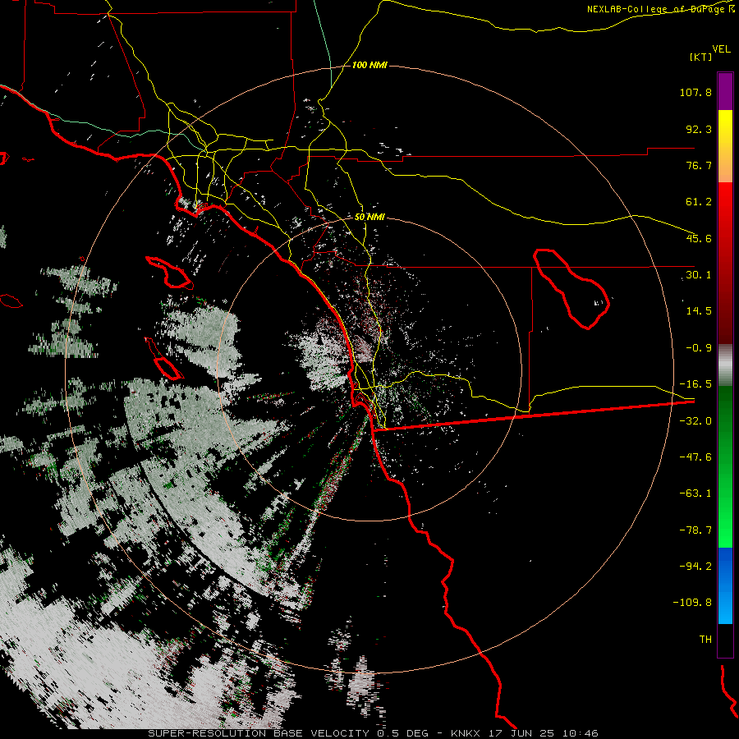Click the 100 NMI range ring label
Viewport: 739px width, 739px height.
click(369, 65)
